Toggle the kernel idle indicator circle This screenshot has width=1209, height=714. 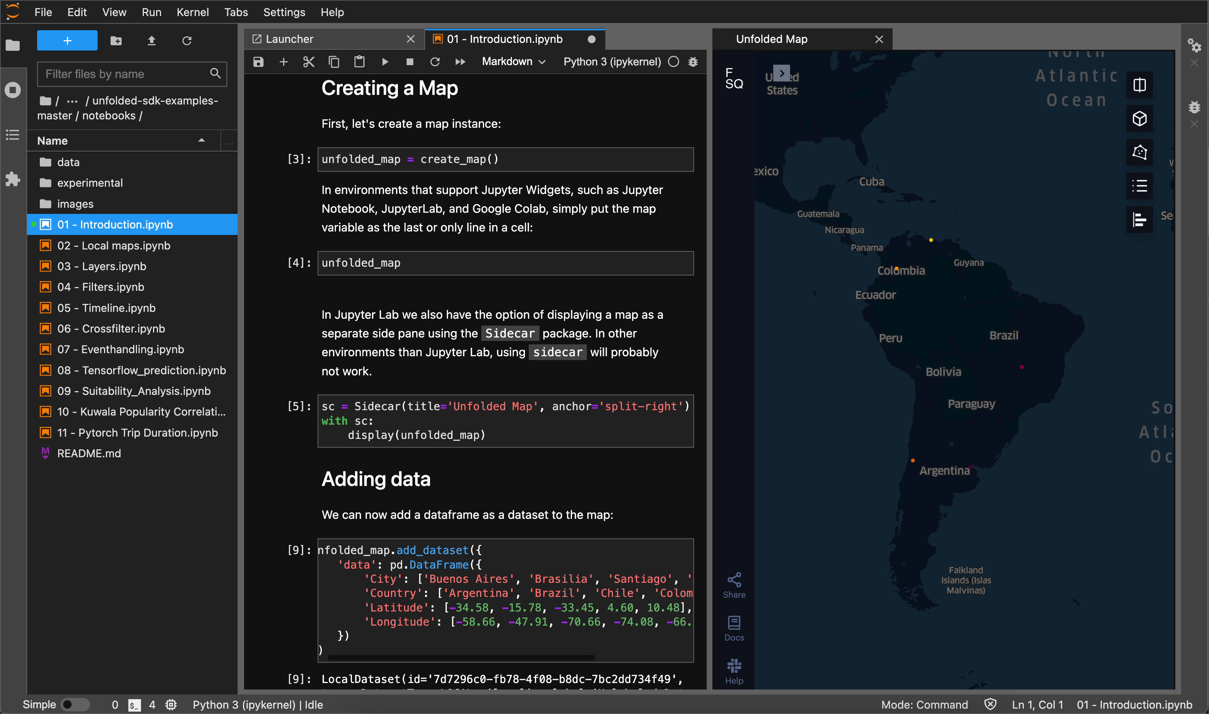675,62
